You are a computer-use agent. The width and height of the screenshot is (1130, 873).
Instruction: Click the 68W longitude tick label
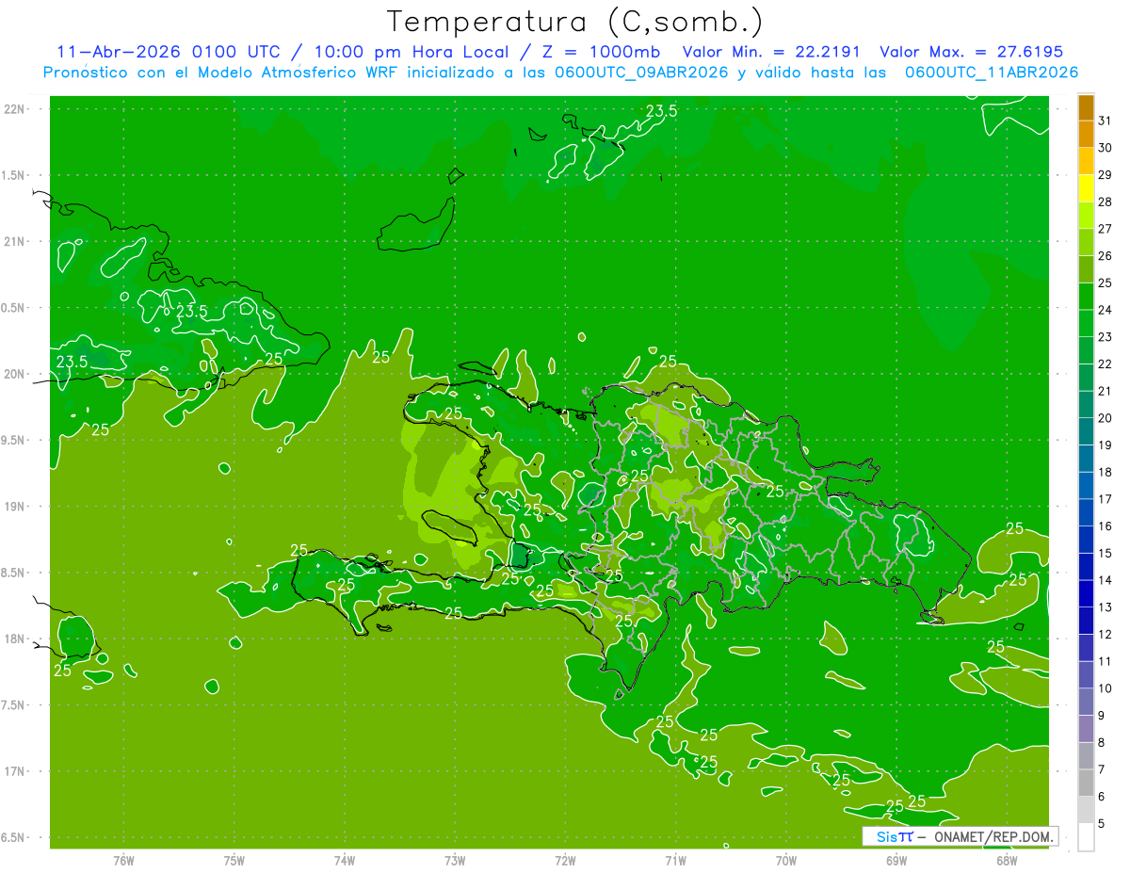[1007, 860]
